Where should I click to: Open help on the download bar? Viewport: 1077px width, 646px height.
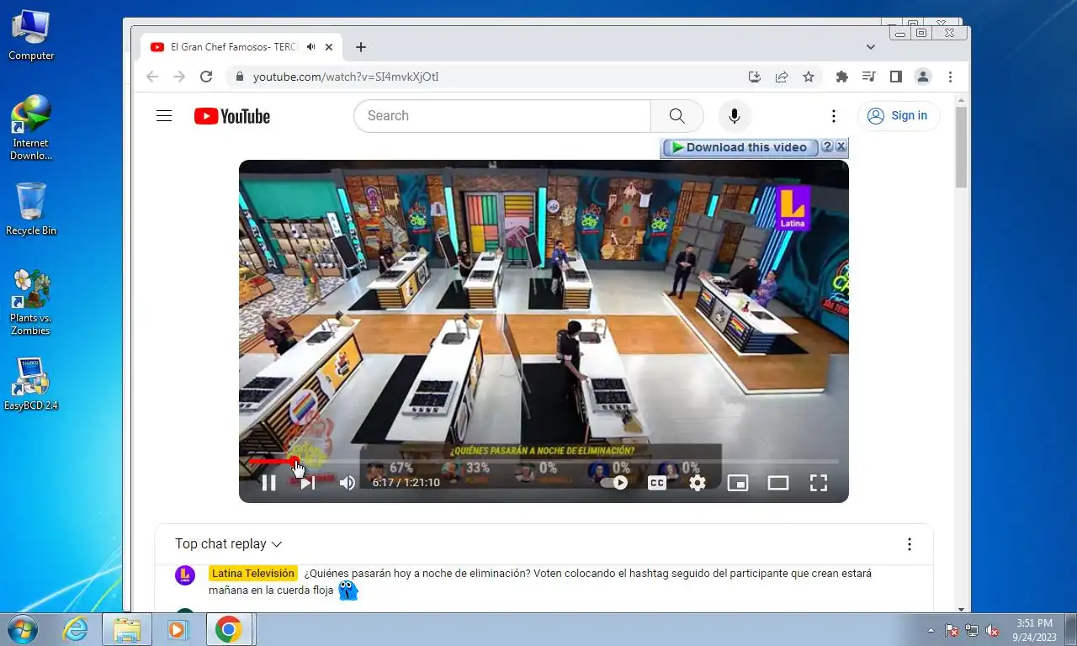(827, 146)
